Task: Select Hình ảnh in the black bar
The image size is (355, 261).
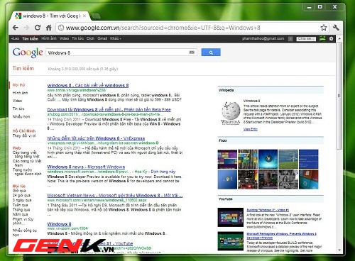Action: pos(49,38)
